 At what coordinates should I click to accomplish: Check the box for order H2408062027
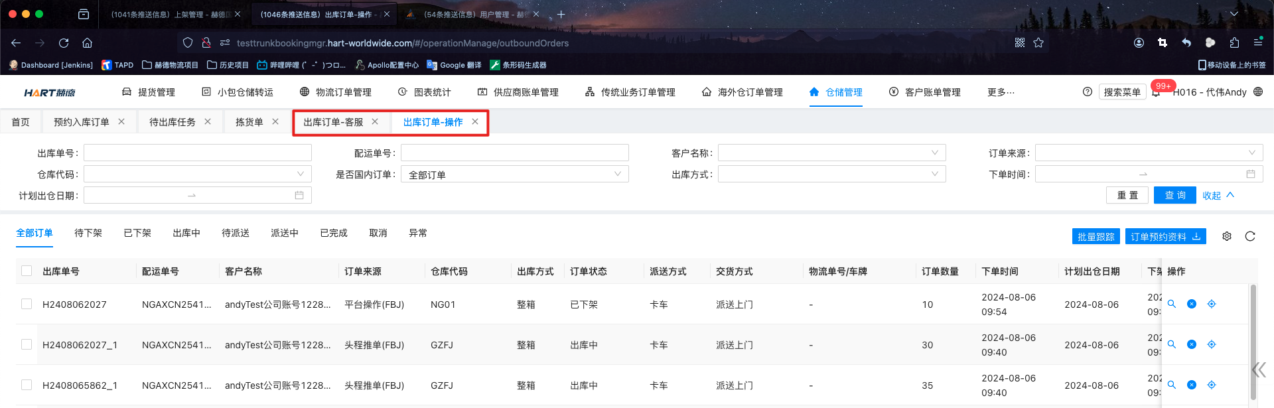click(27, 304)
